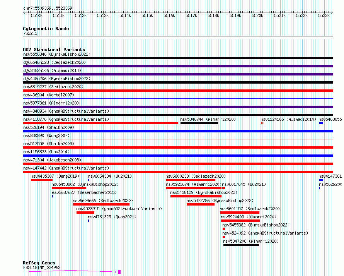
Task: Click the nsv1156633 (Lou2014) label
Action: [46, 152]
